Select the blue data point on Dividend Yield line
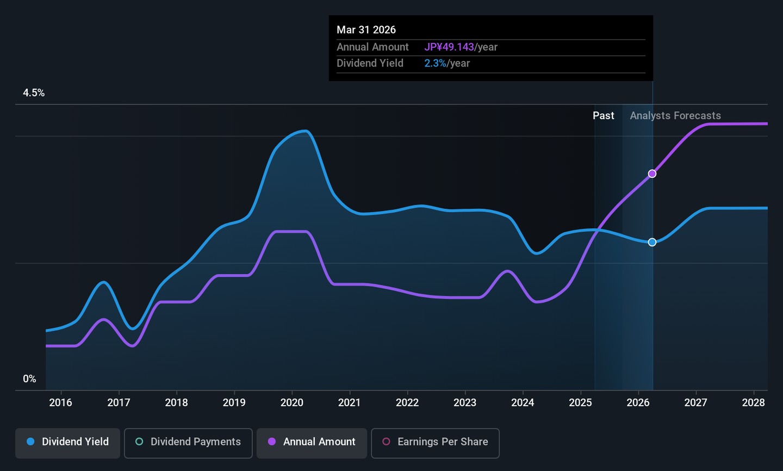 [x=652, y=242]
